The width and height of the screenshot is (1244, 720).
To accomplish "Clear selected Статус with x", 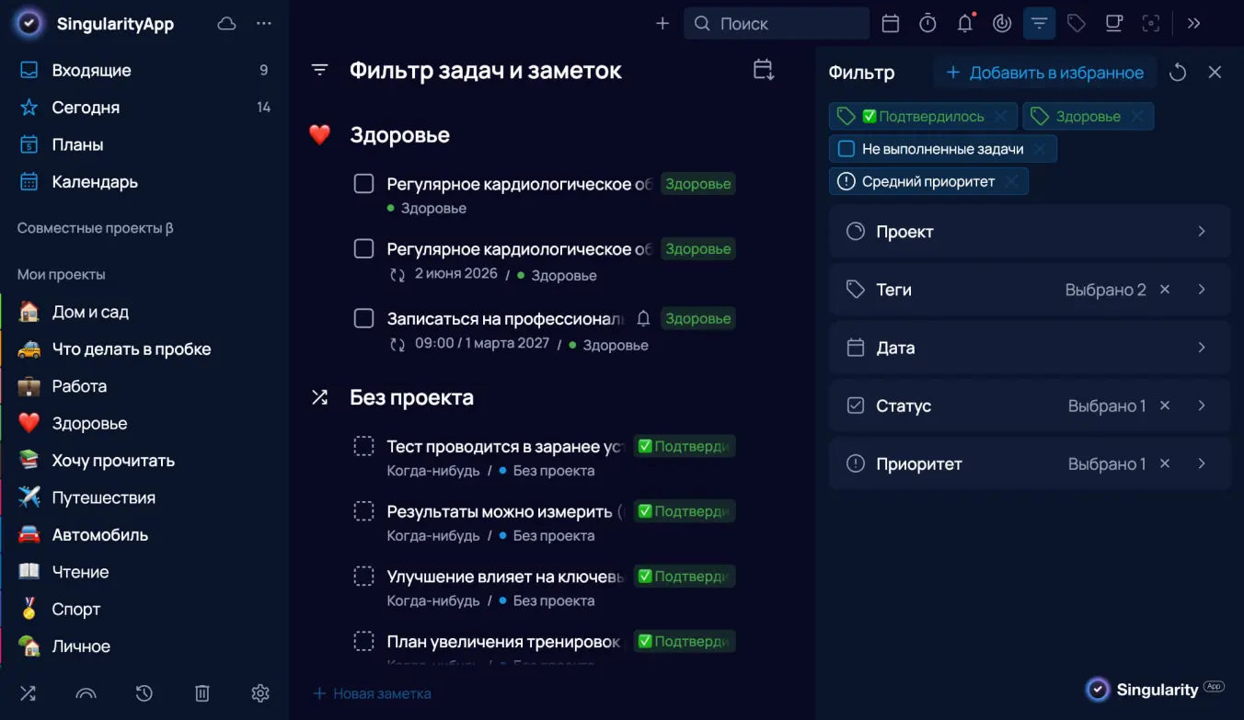I will tap(1165, 406).
